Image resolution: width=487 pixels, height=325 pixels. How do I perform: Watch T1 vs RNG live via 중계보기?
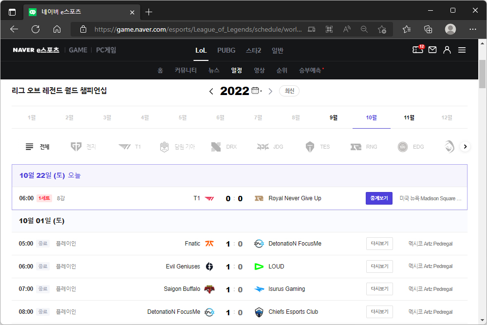[x=379, y=198]
